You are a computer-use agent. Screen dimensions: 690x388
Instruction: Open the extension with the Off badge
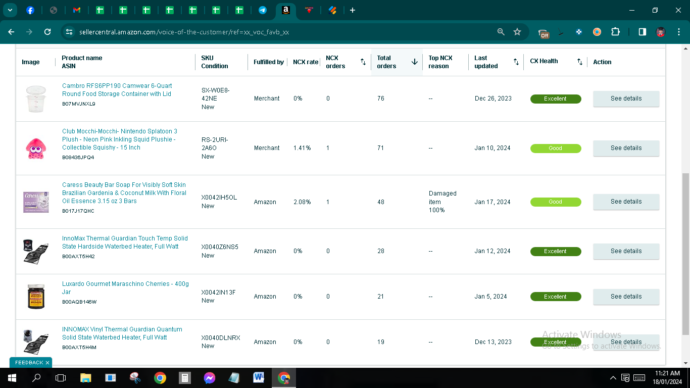coord(544,33)
